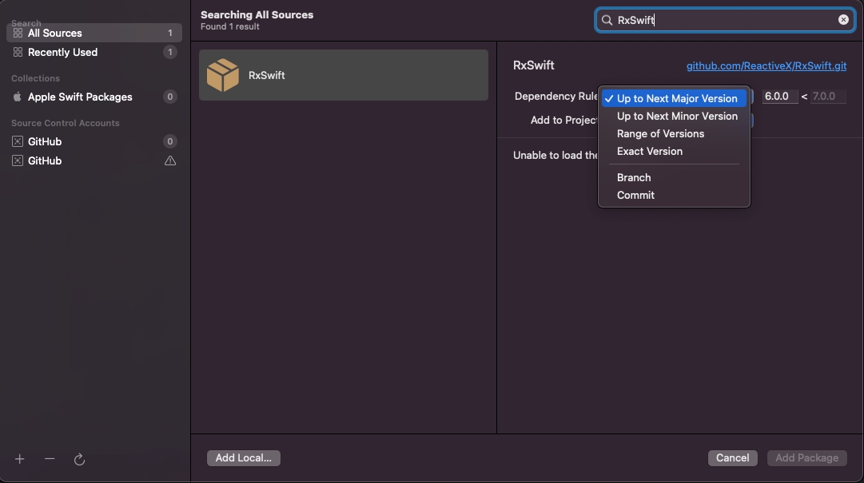The height and width of the screenshot is (483, 864).
Task: Click the Apple logo icon in Collections
Action: coord(18,97)
